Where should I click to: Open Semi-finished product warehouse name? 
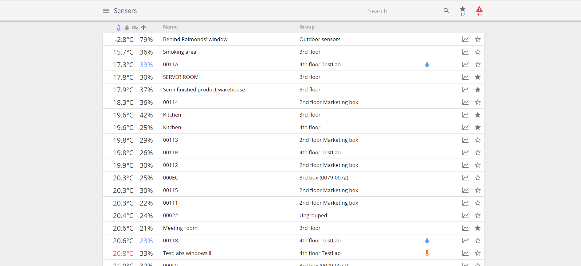coord(204,90)
